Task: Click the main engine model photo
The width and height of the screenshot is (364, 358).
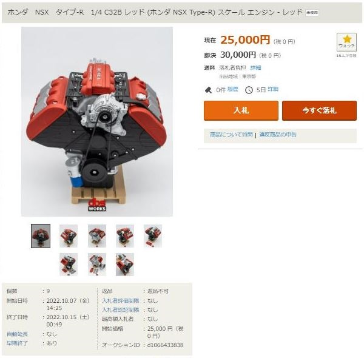Action: pos(97,121)
